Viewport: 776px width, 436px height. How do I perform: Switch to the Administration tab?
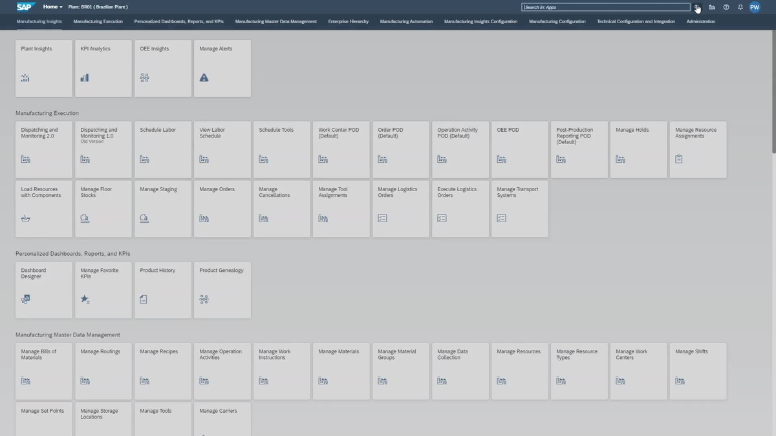[x=700, y=21]
